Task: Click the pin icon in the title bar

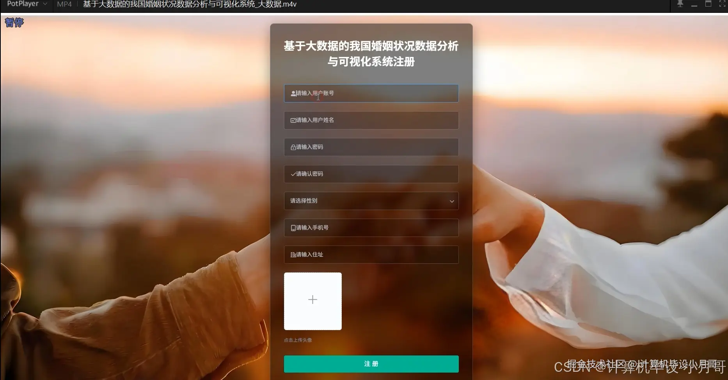Action: coord(680,4)
